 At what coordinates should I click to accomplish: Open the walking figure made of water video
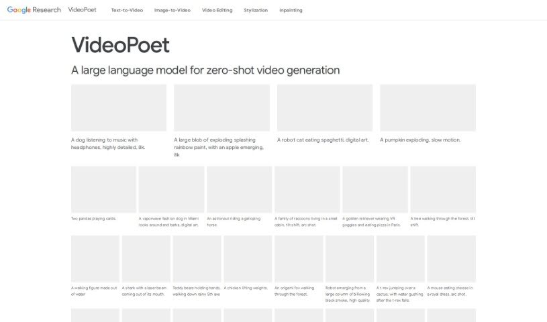95,258
